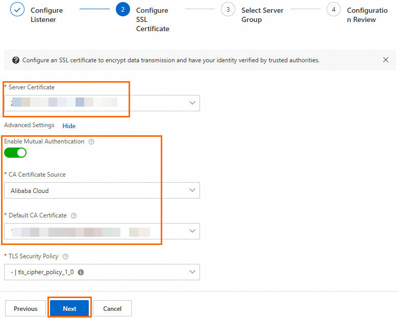Image resolution: width=398 pixels, height=318 pixels.
Task: Click the step 3 circle icon
Action: click(228, 9)
